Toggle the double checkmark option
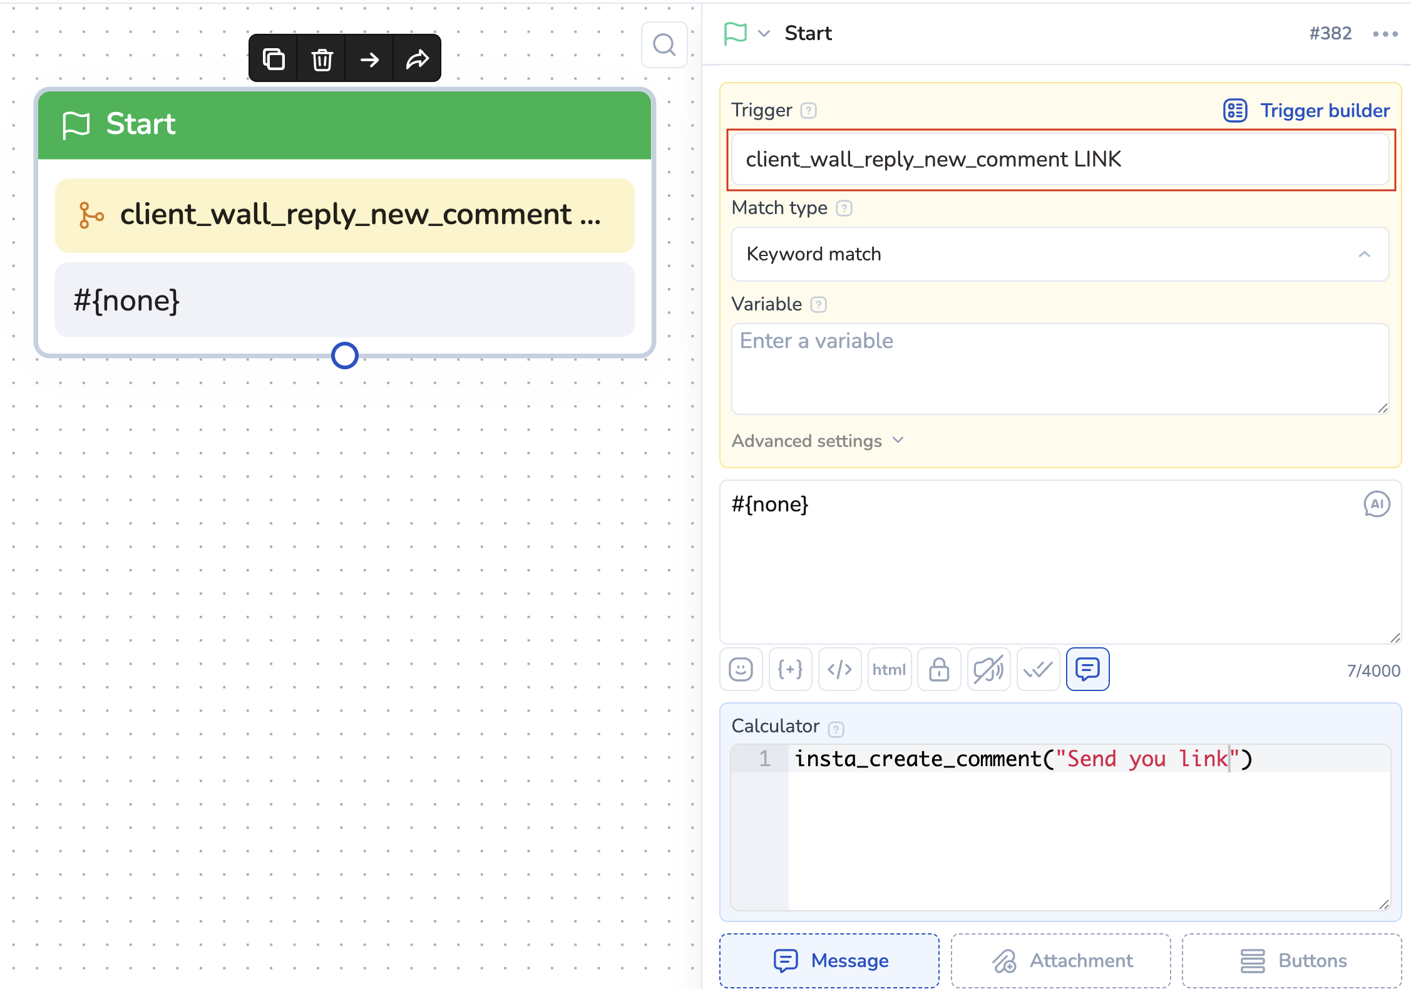Viewport: 1411px width, 989px height. pyautogui.click(x=1038, y=669)
